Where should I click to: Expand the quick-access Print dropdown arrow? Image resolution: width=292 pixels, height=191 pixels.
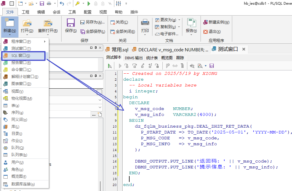click(x=55, y=3)
